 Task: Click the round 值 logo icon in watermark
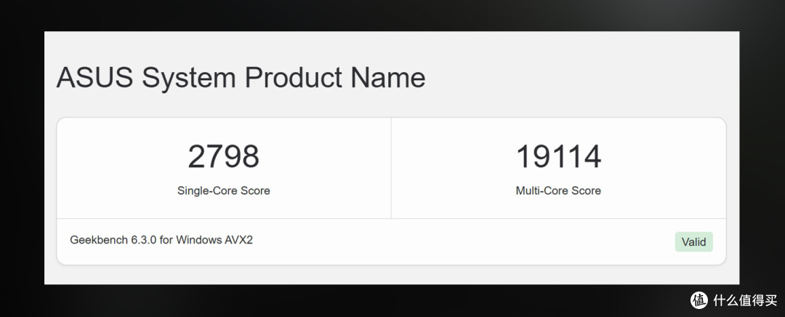coord(699,300)
